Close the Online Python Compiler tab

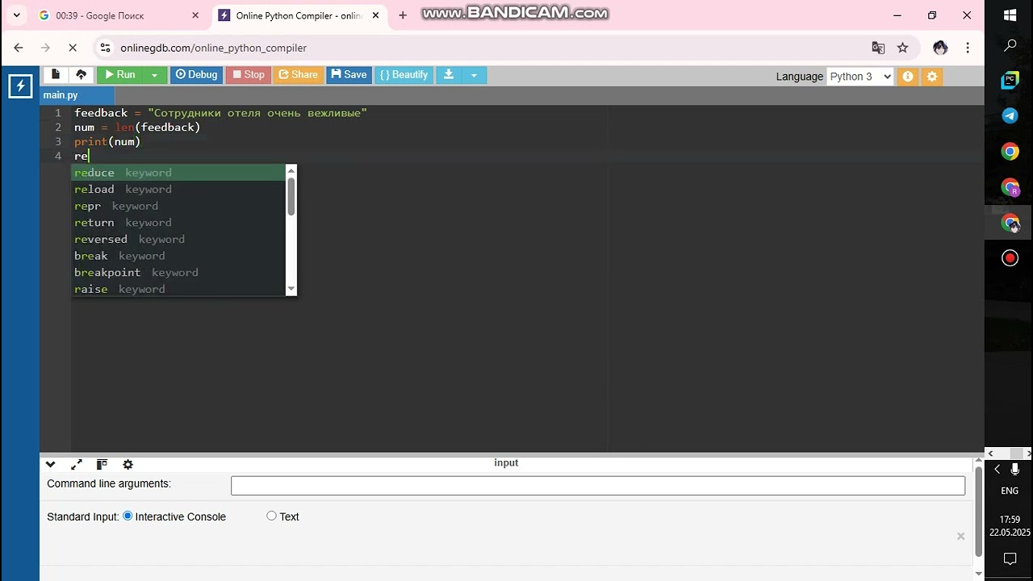click(376, 15)
